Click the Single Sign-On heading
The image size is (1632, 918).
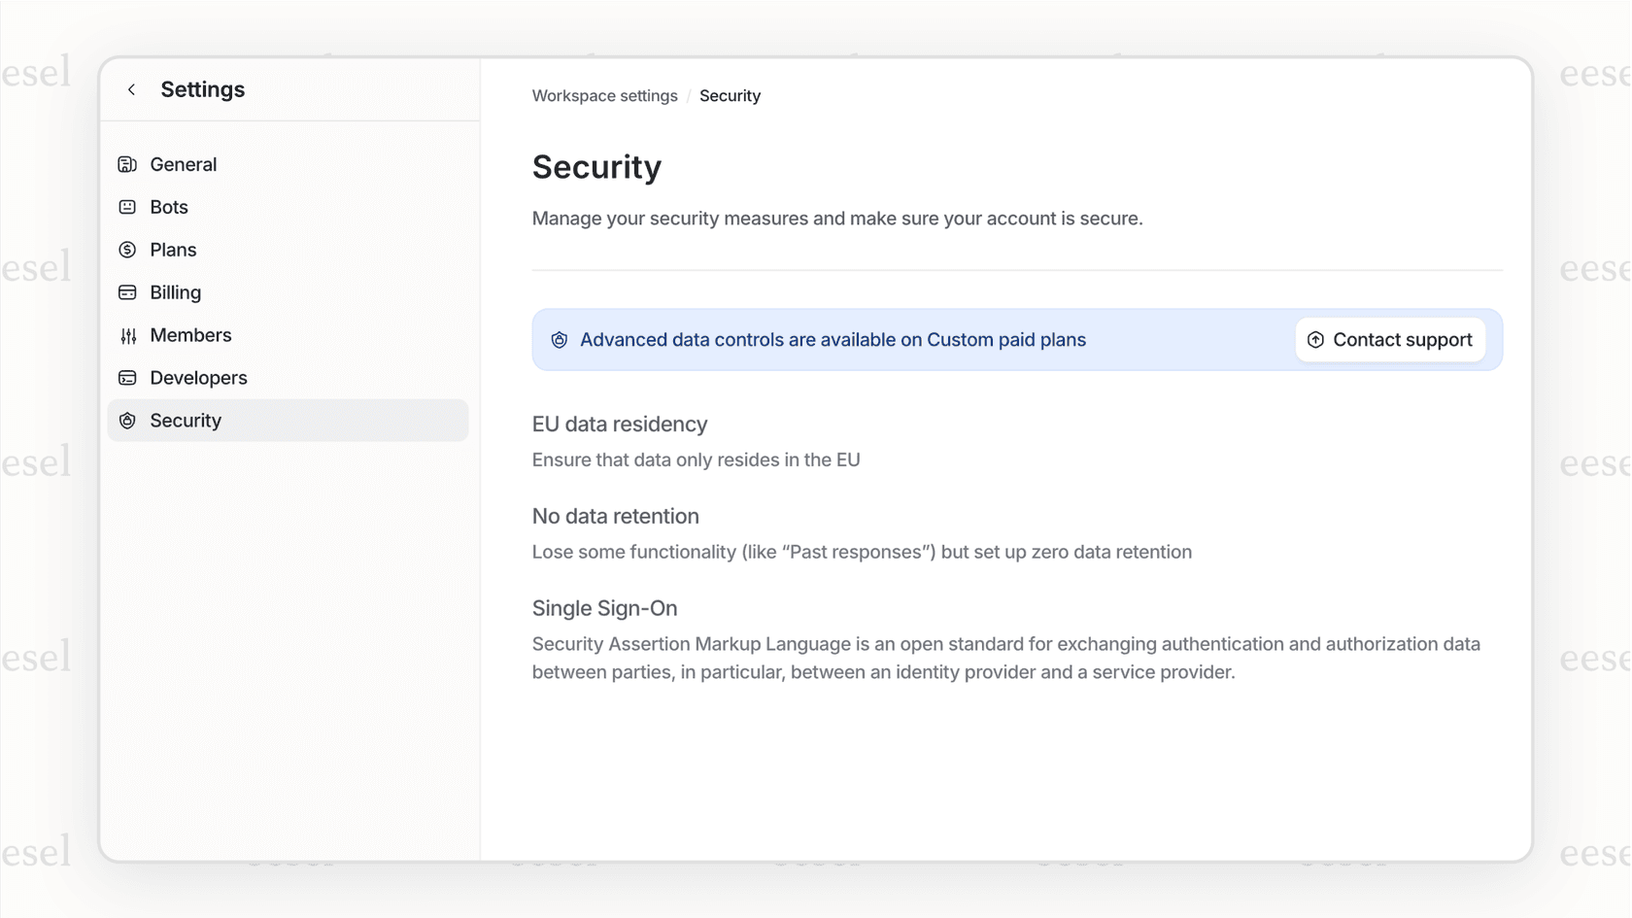pyautogui.click(x=604, y=608)
